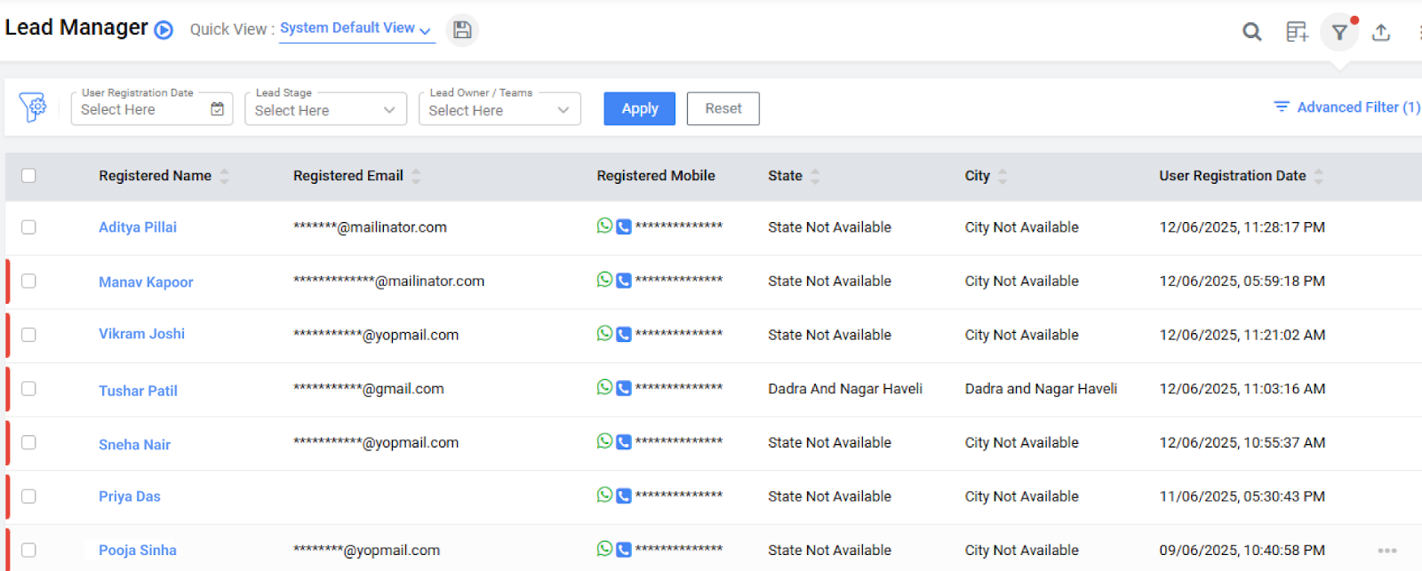
Task: Click the play icon beside Lead Manager
Action: [x=164, y=30]
